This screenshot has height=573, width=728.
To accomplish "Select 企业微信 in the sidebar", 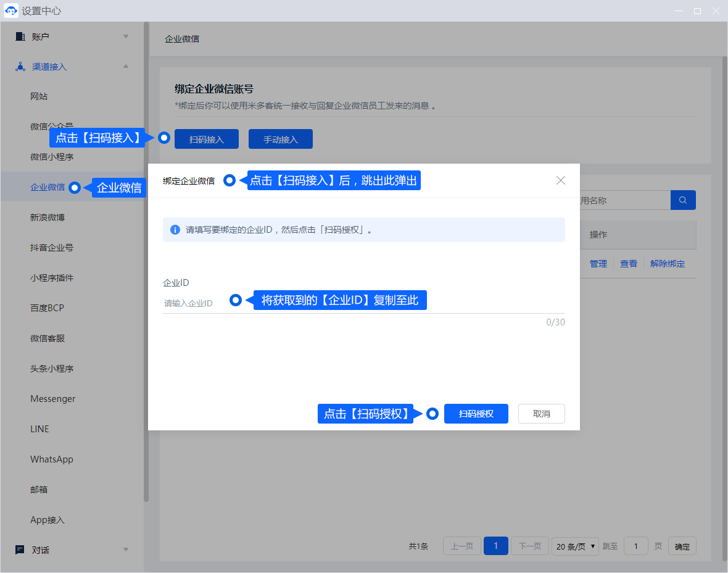I will pyautogui.click(x=48, y=187).
